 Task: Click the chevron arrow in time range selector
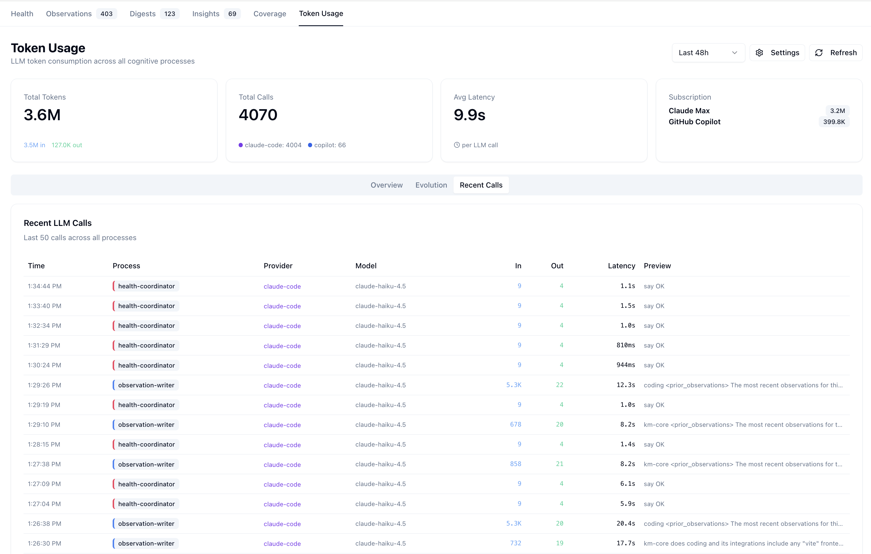[x=735, y=53]
